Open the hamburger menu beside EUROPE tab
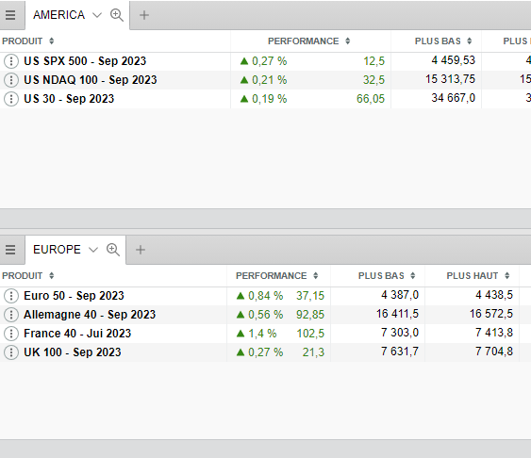The width and height of the screenshot is (531, 458). (x=10, y=250)
